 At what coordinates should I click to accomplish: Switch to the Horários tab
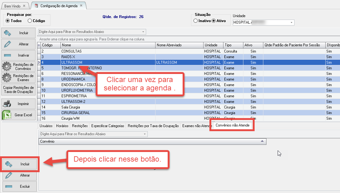62,126
